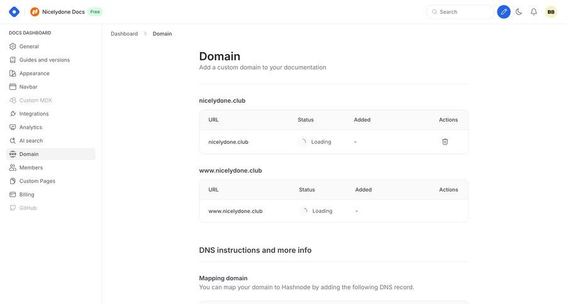This screenshot has height=304, width=566.
Task: Open Guides and versions menu item
Action: tap(51, 60)
